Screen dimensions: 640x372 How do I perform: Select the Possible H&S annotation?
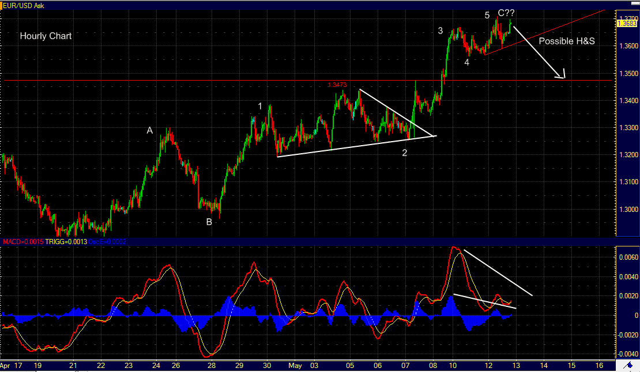pos(567,41)
